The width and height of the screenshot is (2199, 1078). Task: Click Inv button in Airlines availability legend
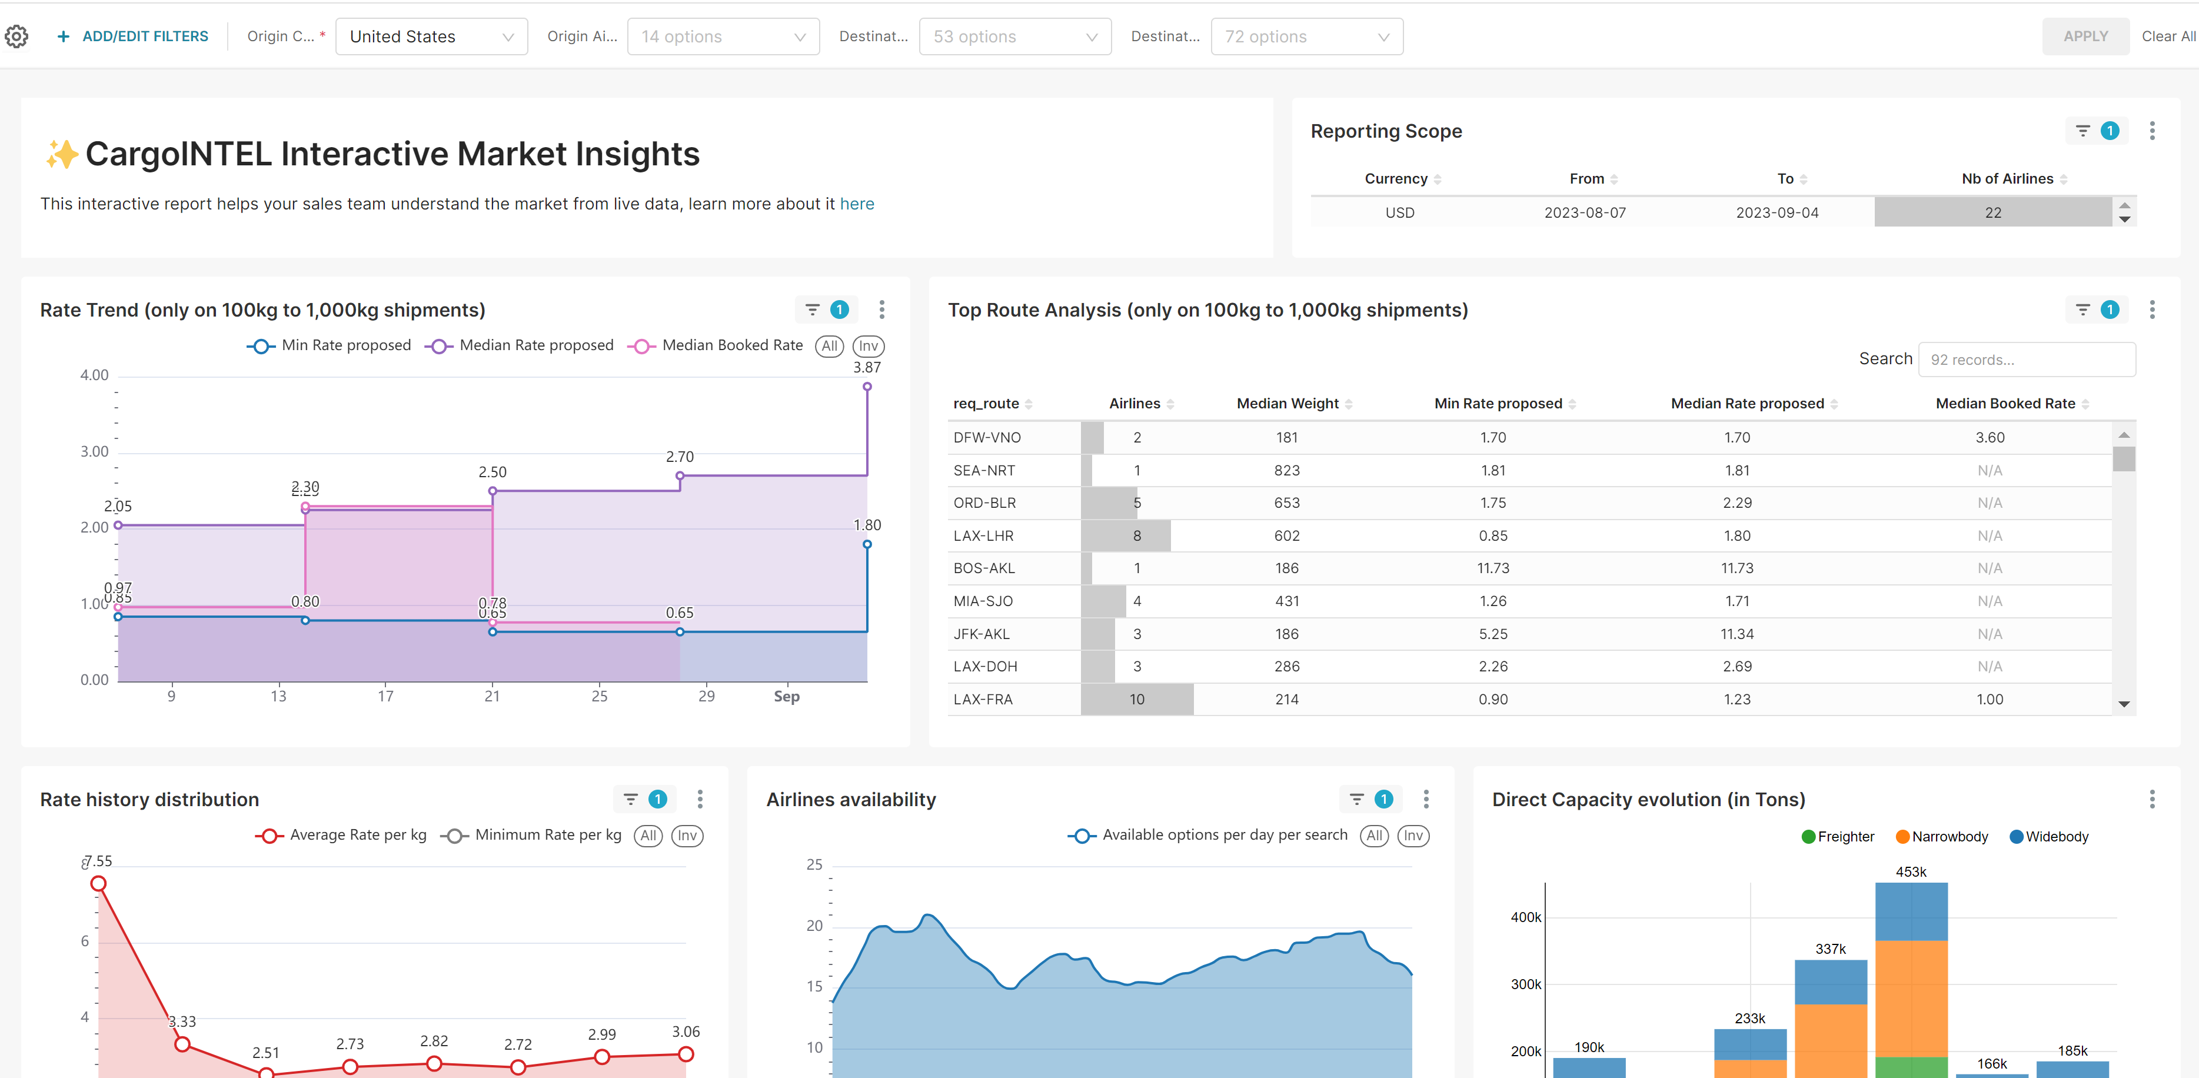point(1413,836)
